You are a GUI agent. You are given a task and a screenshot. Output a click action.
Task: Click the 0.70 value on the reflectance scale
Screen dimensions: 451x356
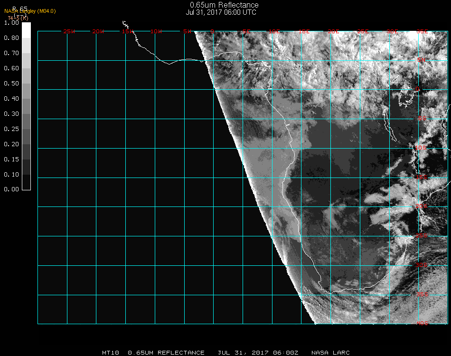[11, 53]
